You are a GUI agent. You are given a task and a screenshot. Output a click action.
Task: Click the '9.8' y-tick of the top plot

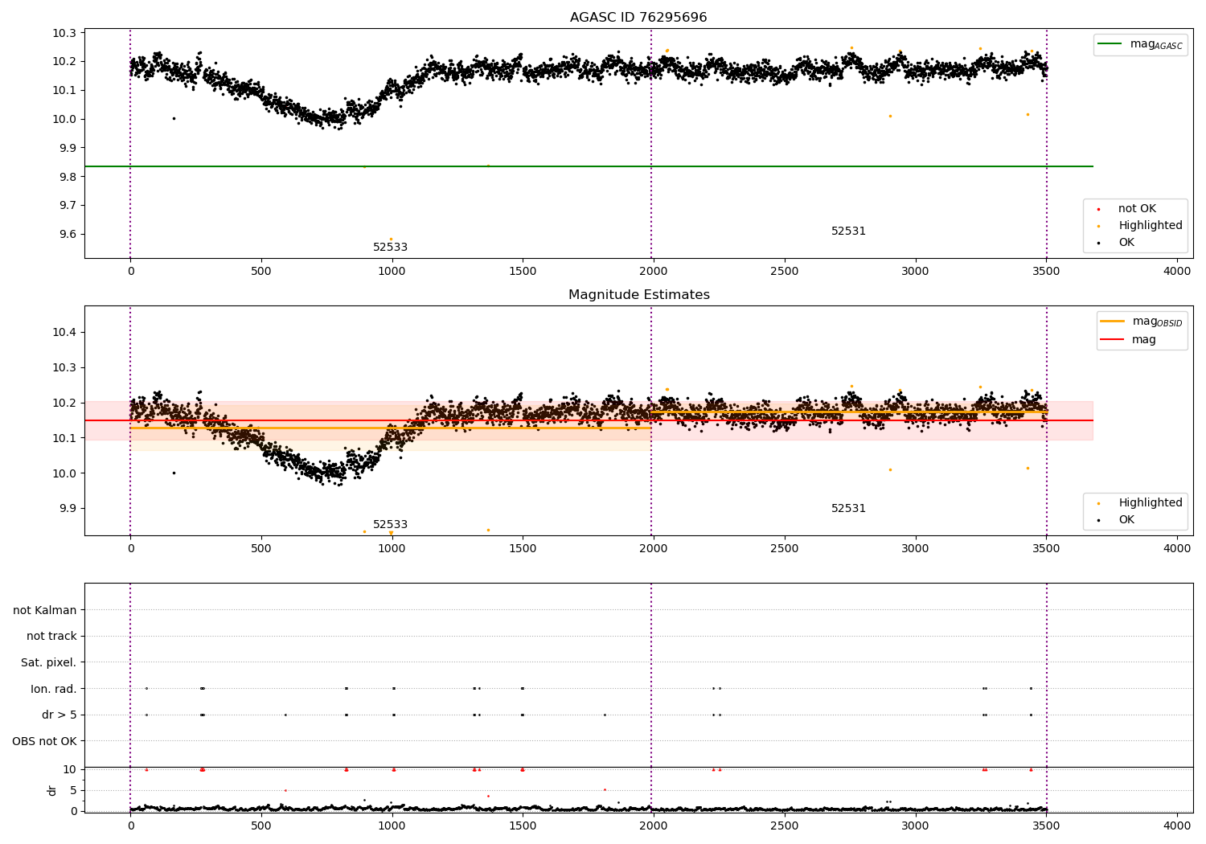pos(67,177)
